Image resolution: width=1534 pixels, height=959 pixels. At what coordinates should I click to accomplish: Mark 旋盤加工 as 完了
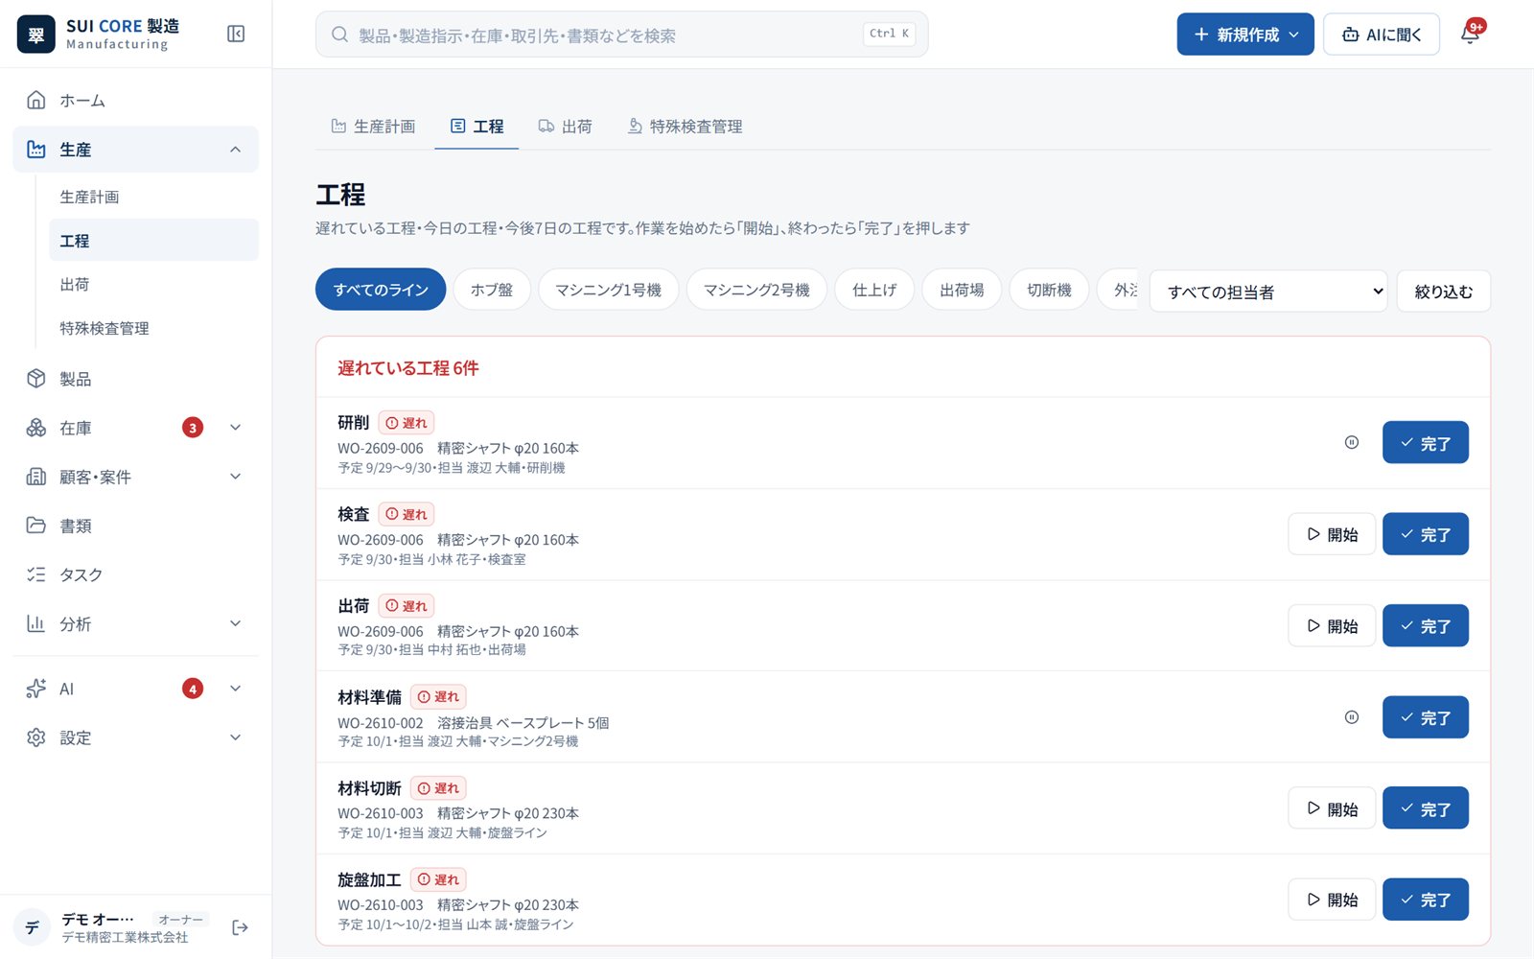[x=1426, y=900]
